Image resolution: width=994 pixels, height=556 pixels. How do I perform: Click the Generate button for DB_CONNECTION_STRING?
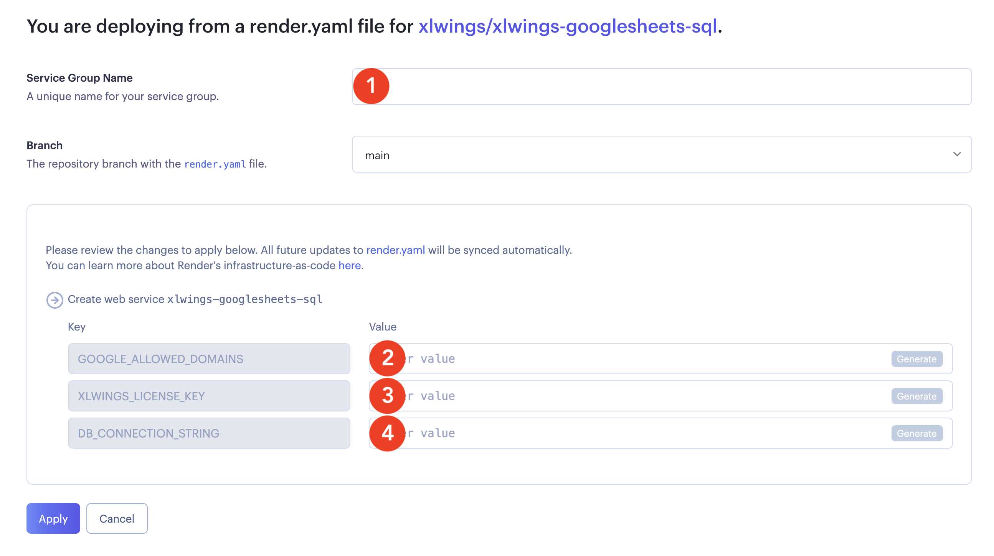[x=917, y=433]
